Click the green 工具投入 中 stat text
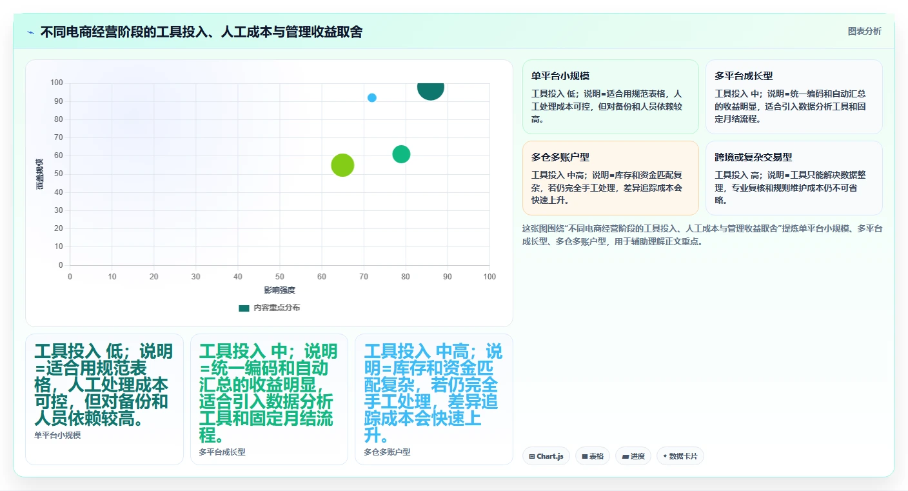The image size is (908, 491). click(268, 394)
